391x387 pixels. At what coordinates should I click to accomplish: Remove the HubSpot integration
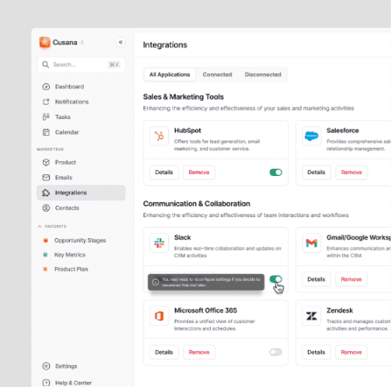[199, 172]
